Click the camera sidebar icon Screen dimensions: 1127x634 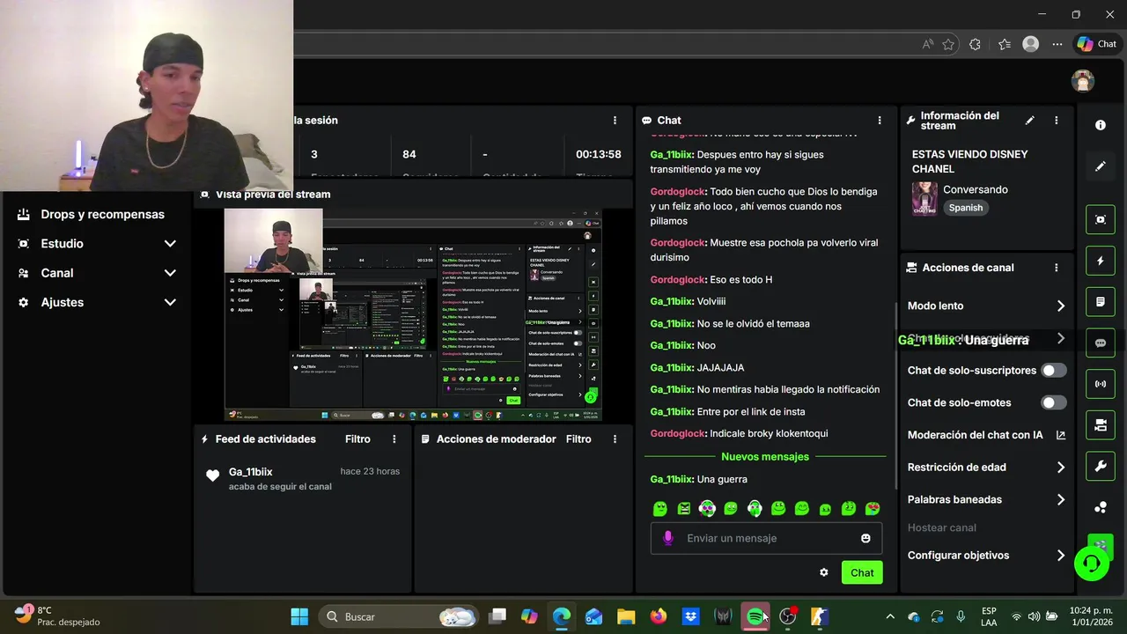coord(1101,425)
